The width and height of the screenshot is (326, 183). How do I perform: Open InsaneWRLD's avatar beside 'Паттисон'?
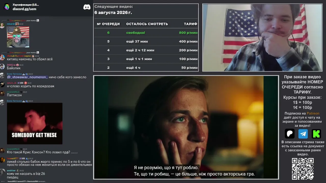click(2, 94)
